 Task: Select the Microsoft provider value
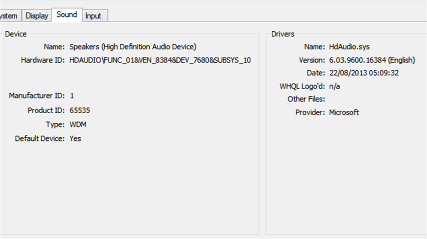click(344, 112)
